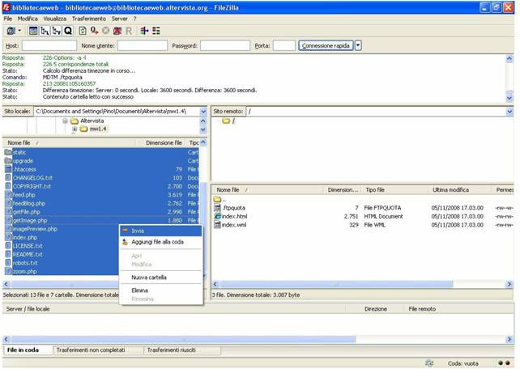520x369 pixels.
Task: Open the Site Manager toolbar icon
Action: tap(11, 31)
